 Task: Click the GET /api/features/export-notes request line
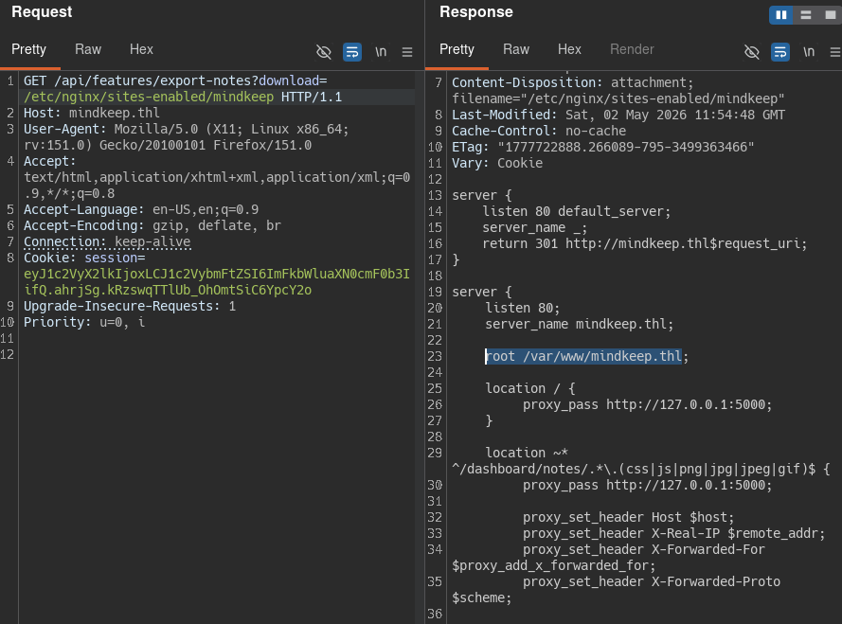(x=183, y=89)
